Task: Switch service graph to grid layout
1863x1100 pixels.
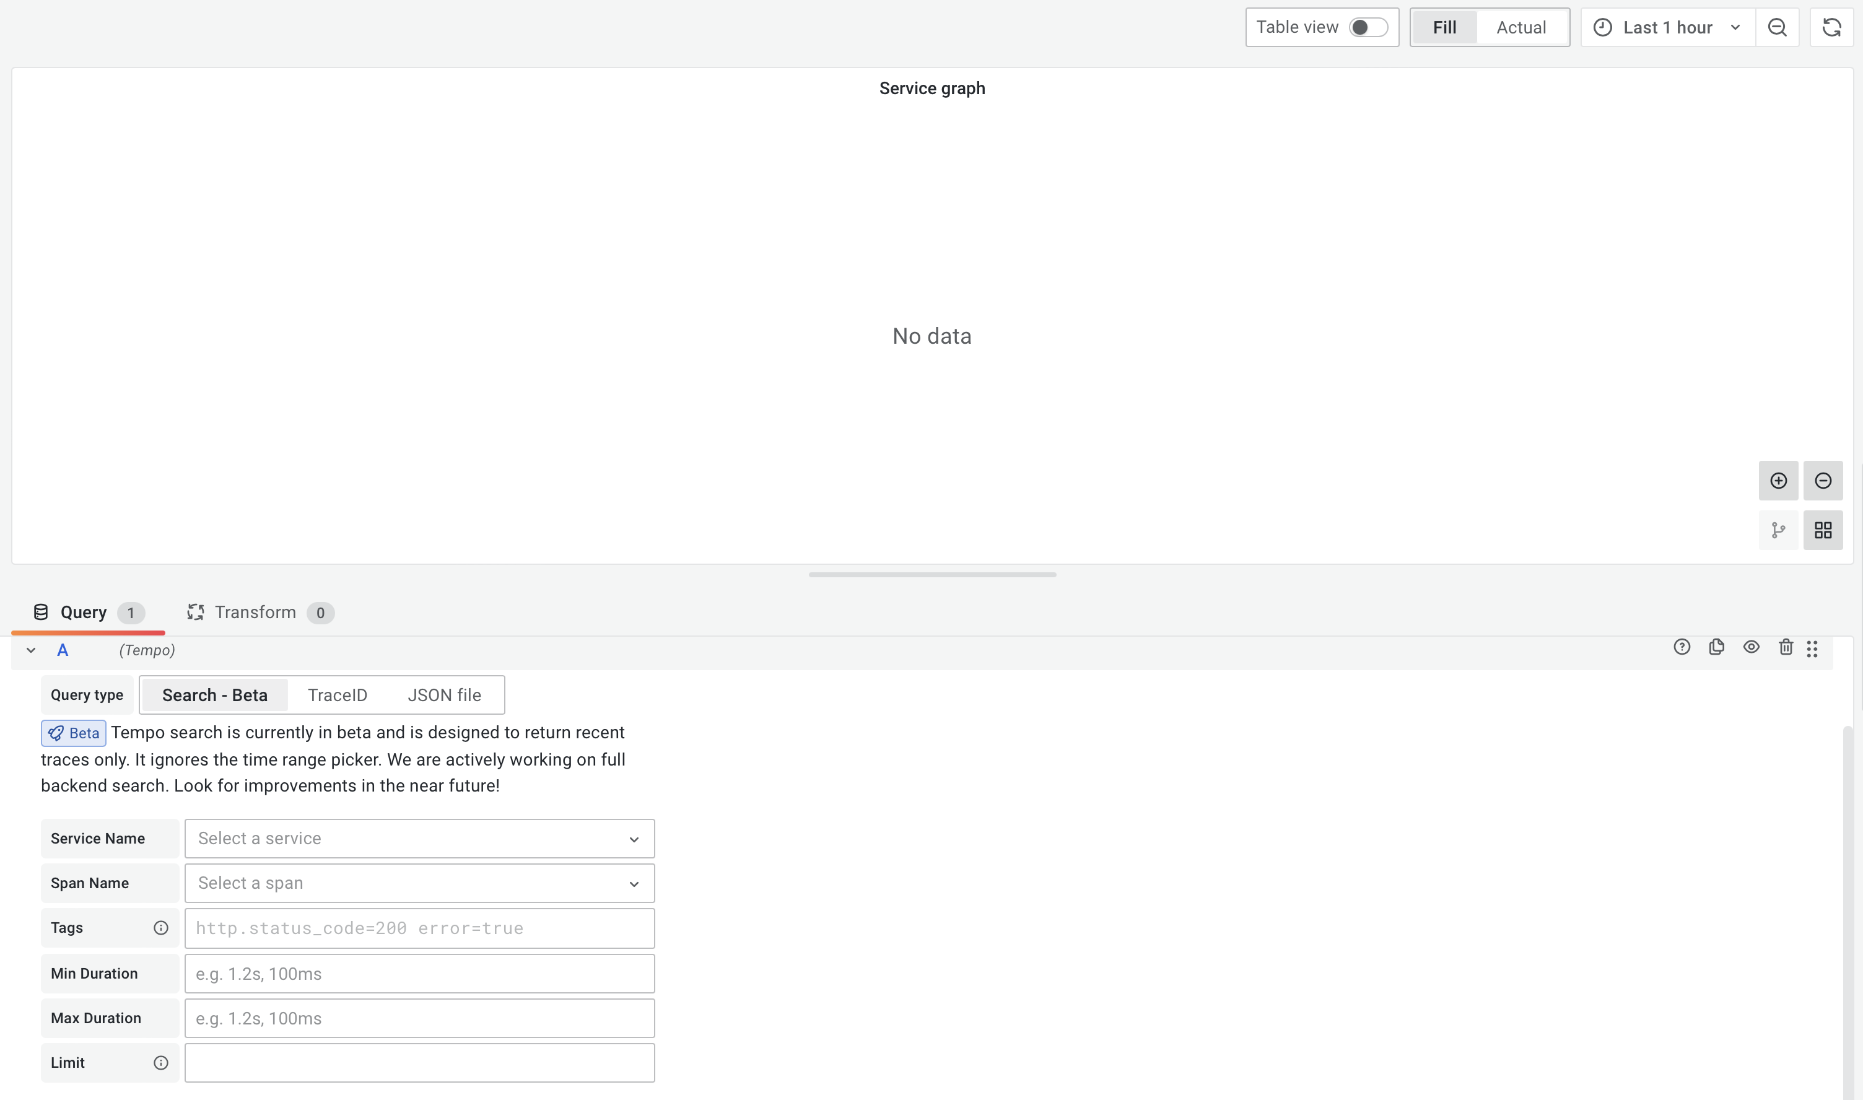Action: (x=1823, y=530)
